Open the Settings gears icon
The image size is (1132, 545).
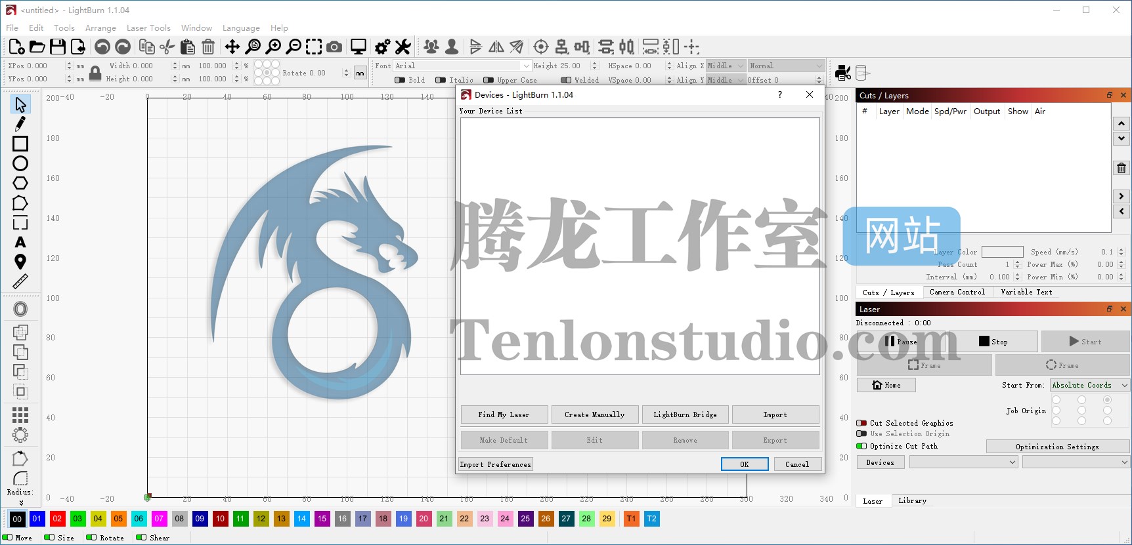click(x=382, y=47)
